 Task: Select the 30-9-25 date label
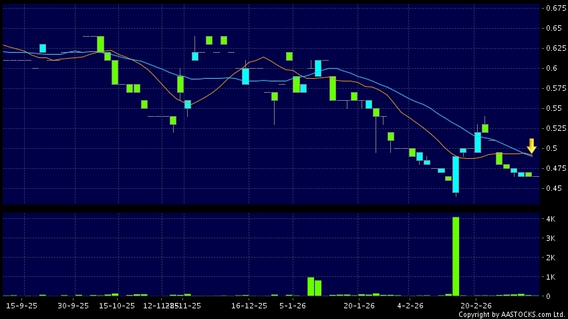tap(73, 305)
